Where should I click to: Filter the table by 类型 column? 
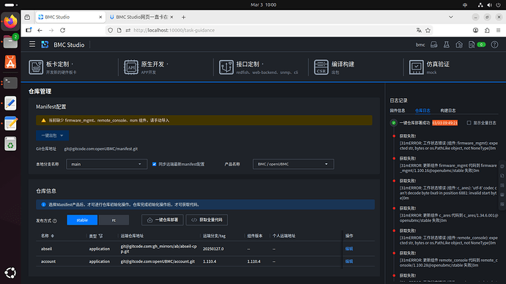[100, 236]
